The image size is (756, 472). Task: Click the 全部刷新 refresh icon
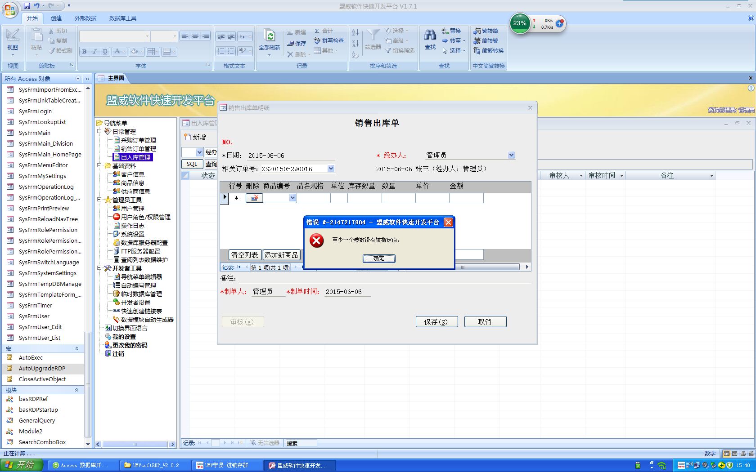pyautogui.click(x=270, y=37)
